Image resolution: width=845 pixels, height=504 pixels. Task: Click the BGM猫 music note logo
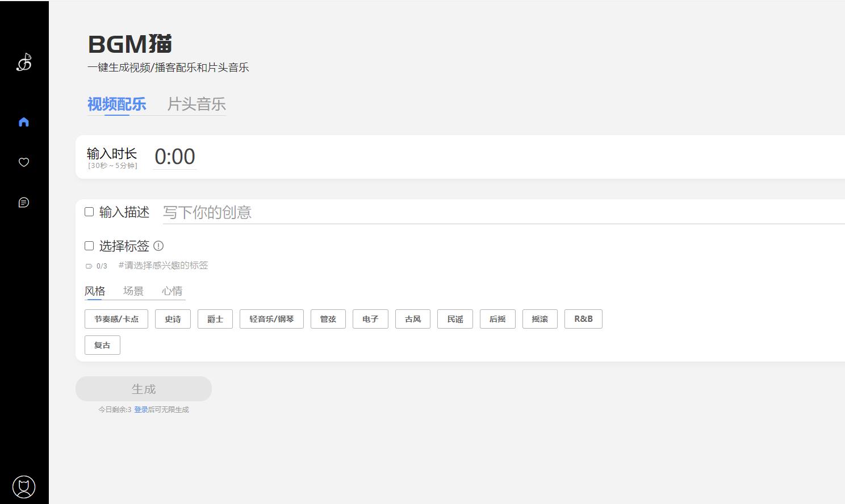tap(24, 62)
